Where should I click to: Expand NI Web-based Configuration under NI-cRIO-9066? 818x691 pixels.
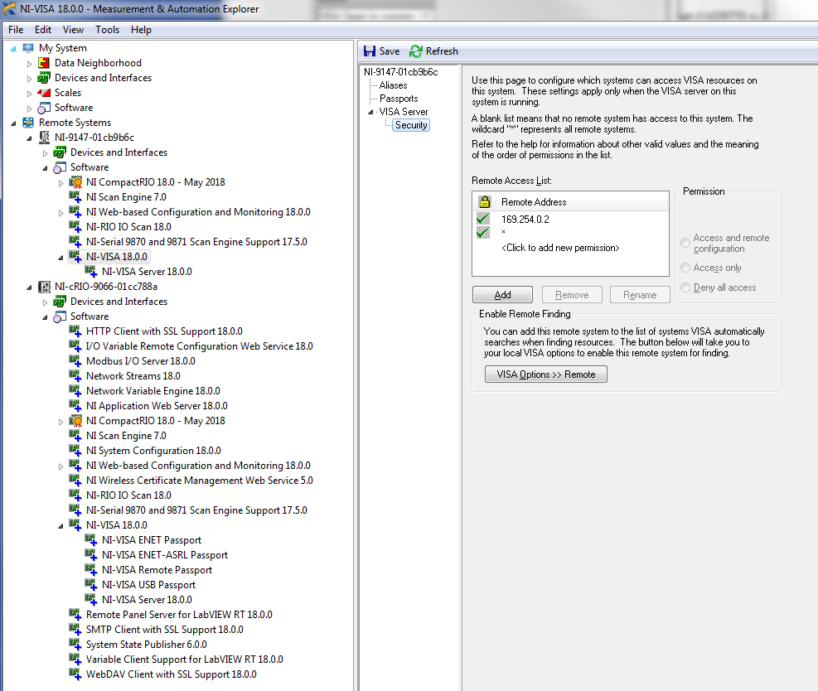[x=61, y=466]
